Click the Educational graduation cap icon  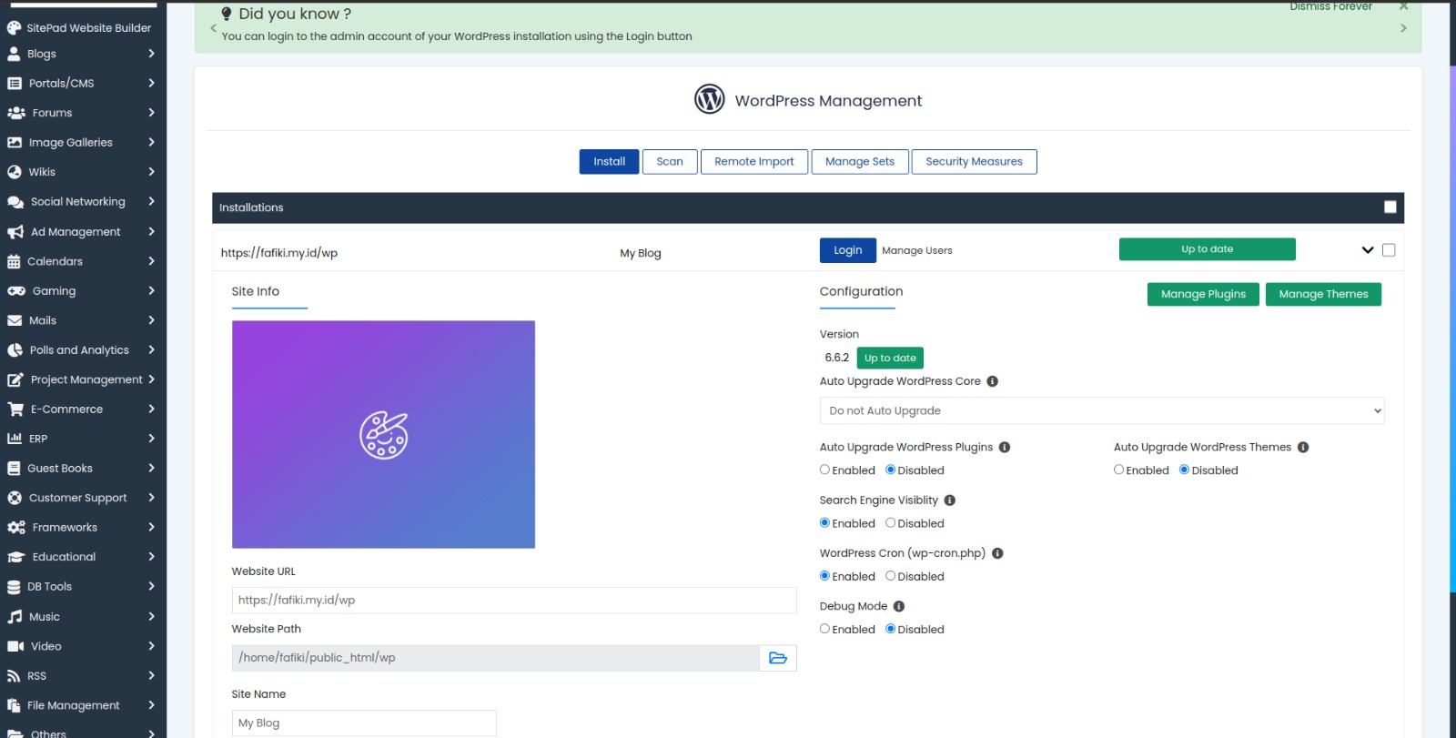tap(16, 557)
